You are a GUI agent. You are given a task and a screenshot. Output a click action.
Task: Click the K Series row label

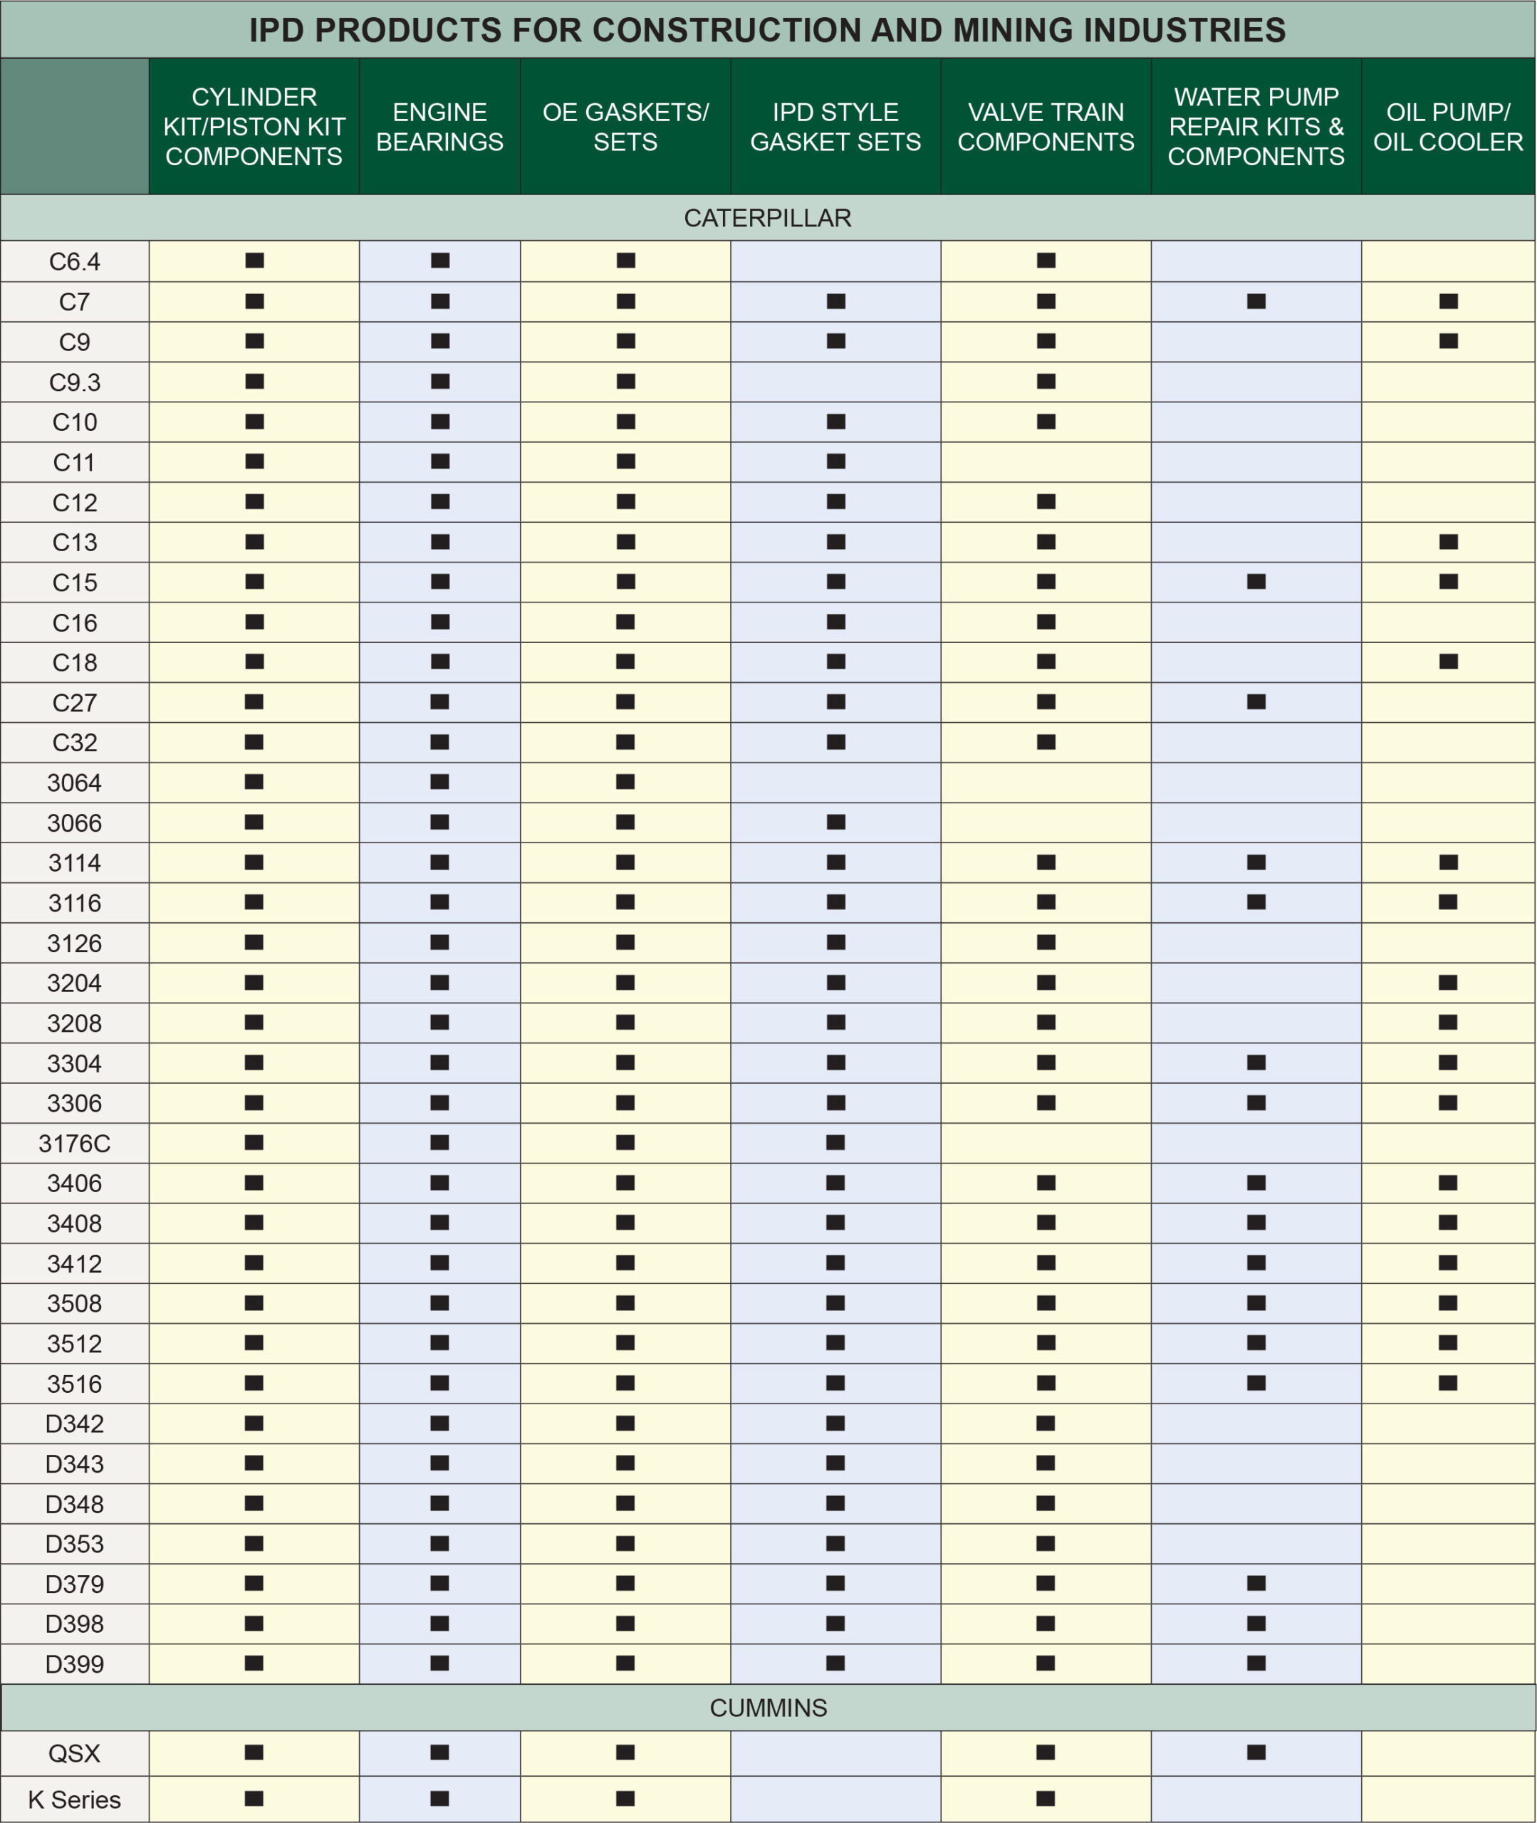(x=75, y=1799)
